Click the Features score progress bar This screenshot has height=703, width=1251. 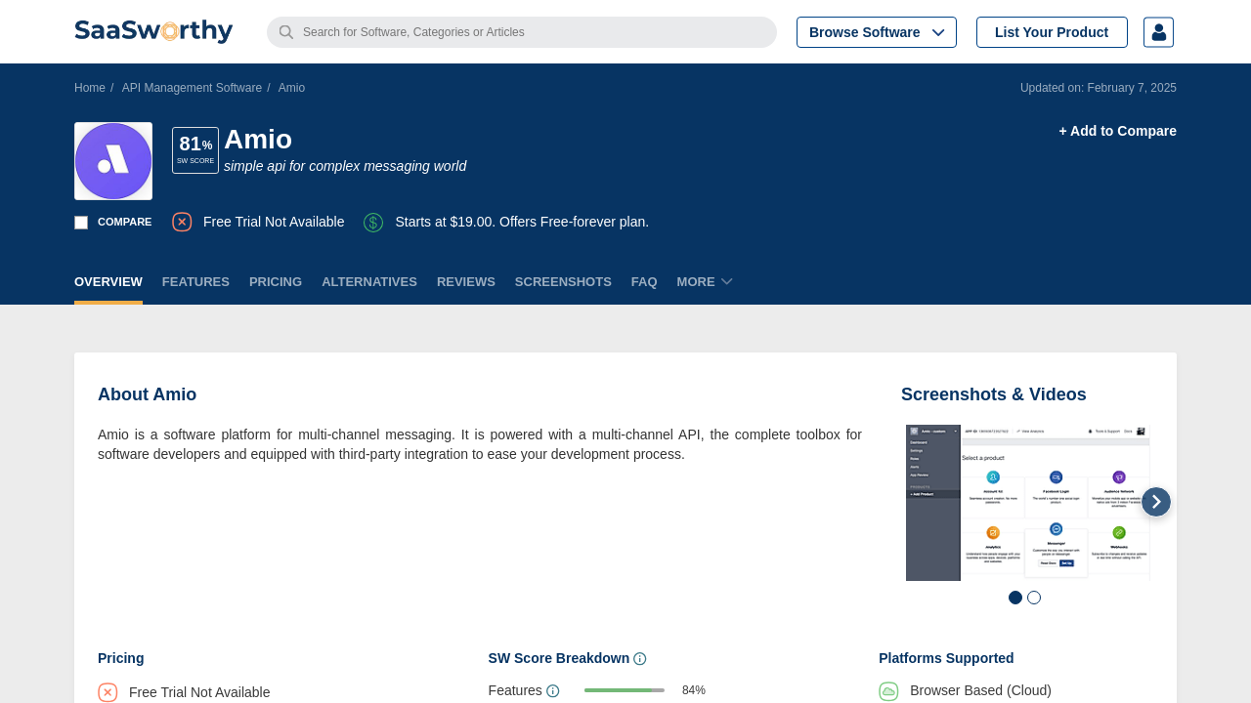pyautogui.click(x=624, y=690)
